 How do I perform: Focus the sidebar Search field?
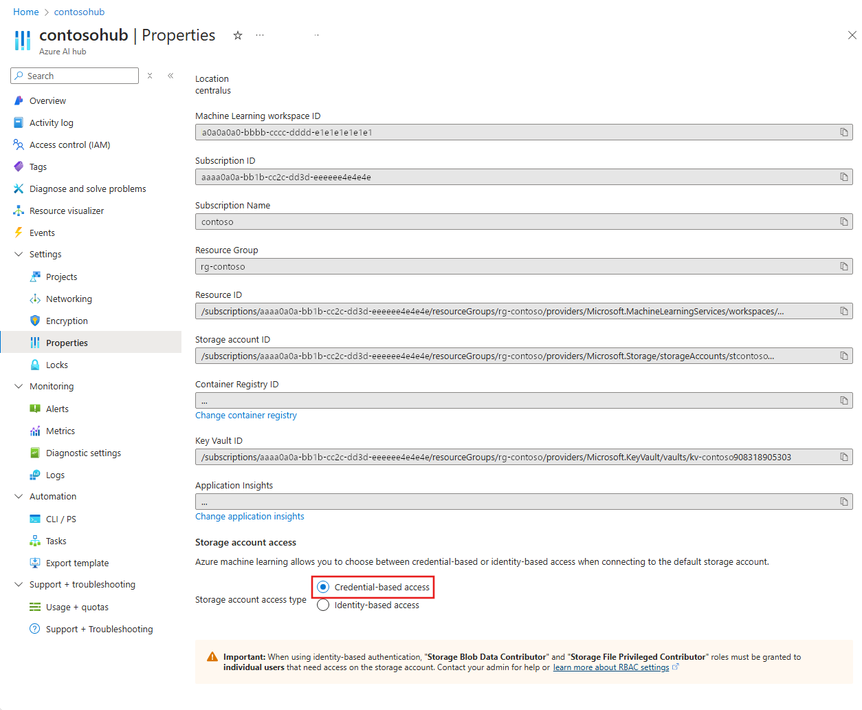tap(74, 76)
